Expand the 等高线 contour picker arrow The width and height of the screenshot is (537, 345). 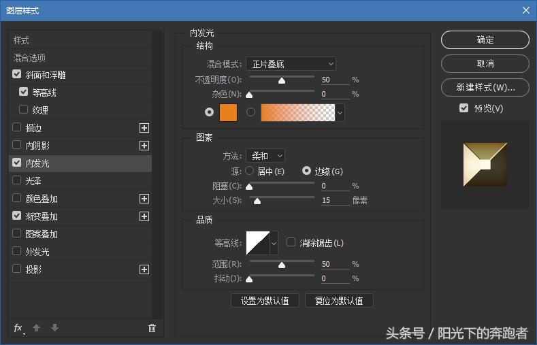point(274,242)
